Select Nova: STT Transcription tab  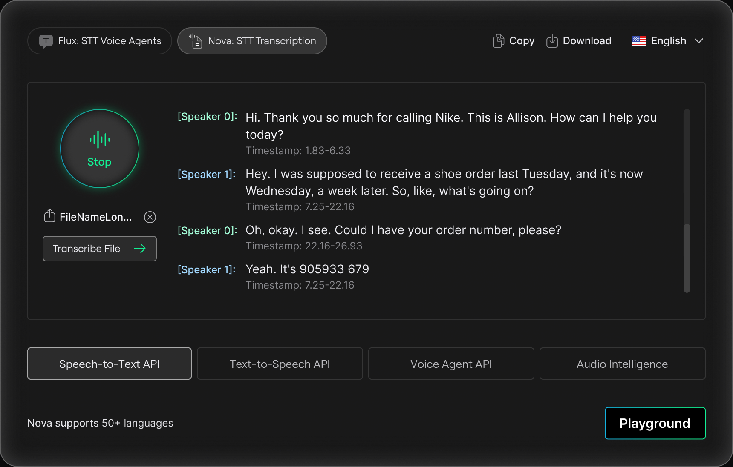click(252, 41)
